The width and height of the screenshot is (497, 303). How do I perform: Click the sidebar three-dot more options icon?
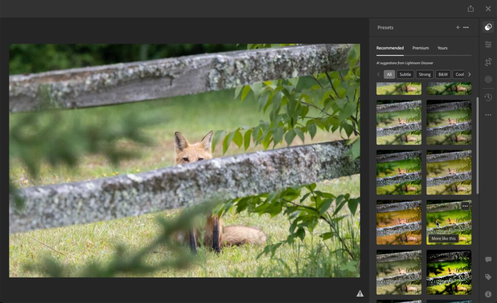(488, 115)
